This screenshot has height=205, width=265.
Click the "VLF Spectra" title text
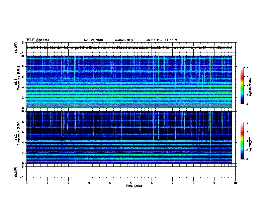click(38, 40)
